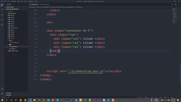This screenshot has height=102, width=181.
Task: Expand the Bootstrap folder
Action: click(16, 13)
